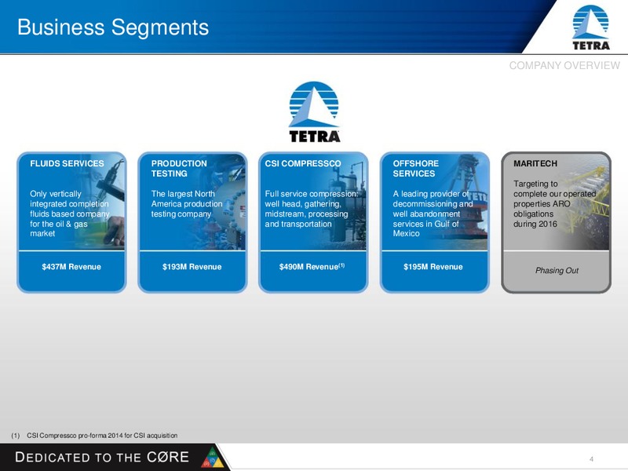Click the Phasing Out label

[557, 270]
